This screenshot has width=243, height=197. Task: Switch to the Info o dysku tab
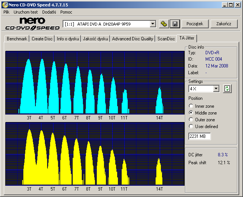pos(68,38)
